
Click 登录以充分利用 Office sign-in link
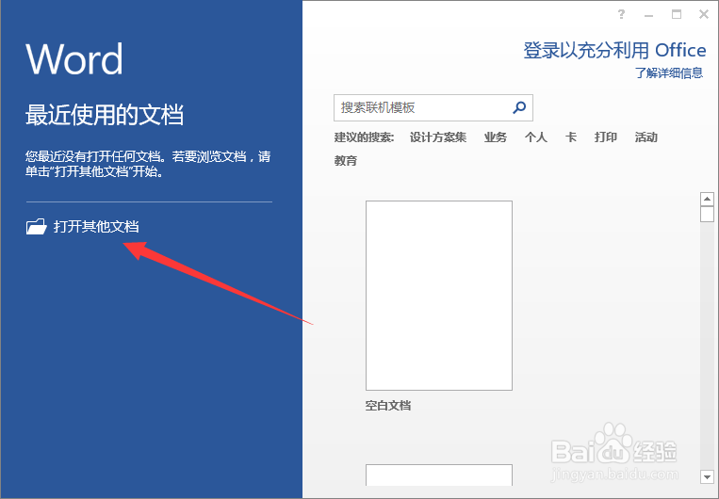[614, 51]
